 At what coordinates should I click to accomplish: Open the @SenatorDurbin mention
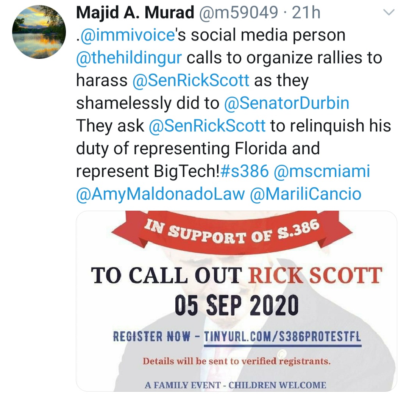pos(286,103)
